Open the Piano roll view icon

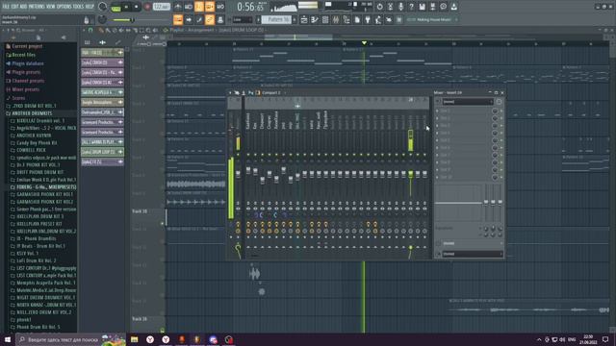315,19
